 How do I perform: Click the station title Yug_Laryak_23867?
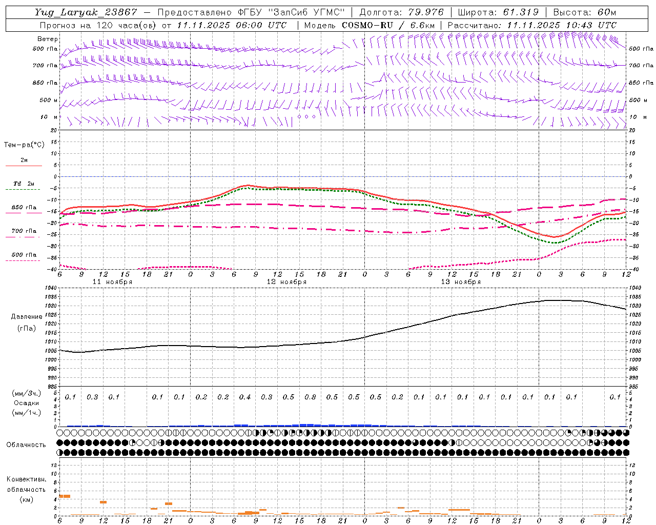86,12
